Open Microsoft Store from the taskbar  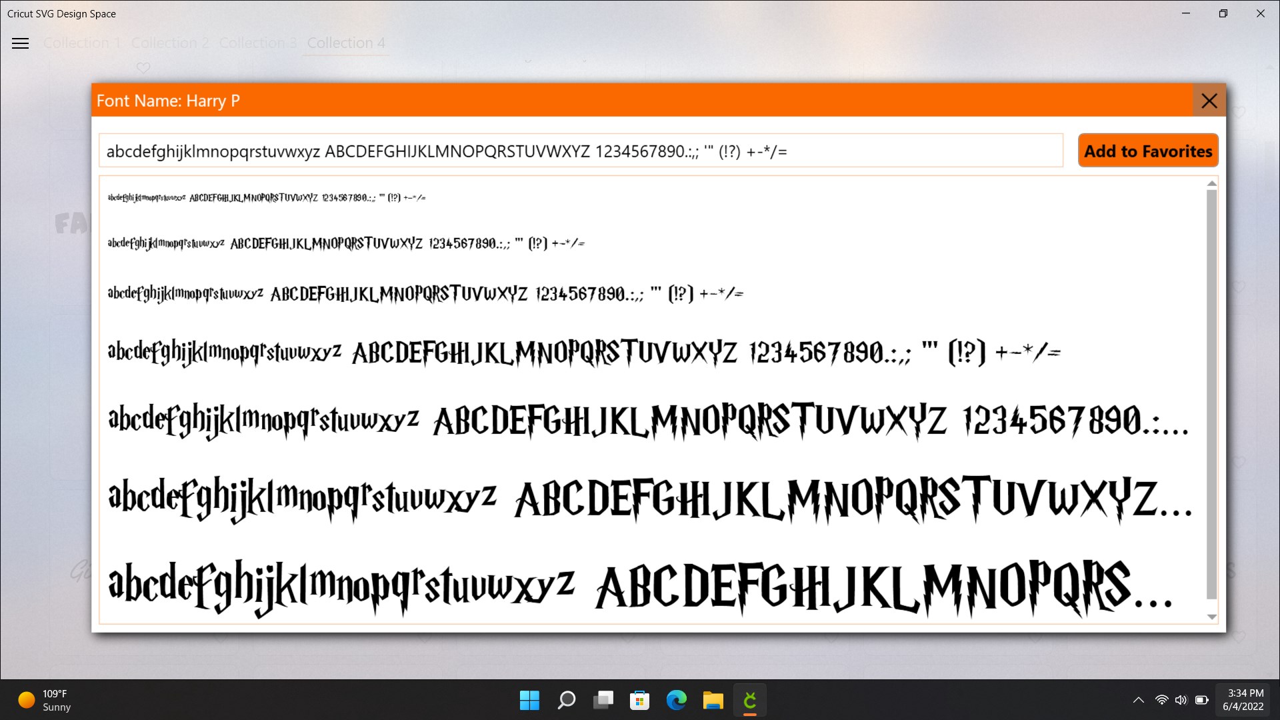(639, 700)
